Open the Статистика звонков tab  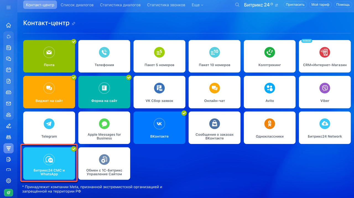pos(166,5)
